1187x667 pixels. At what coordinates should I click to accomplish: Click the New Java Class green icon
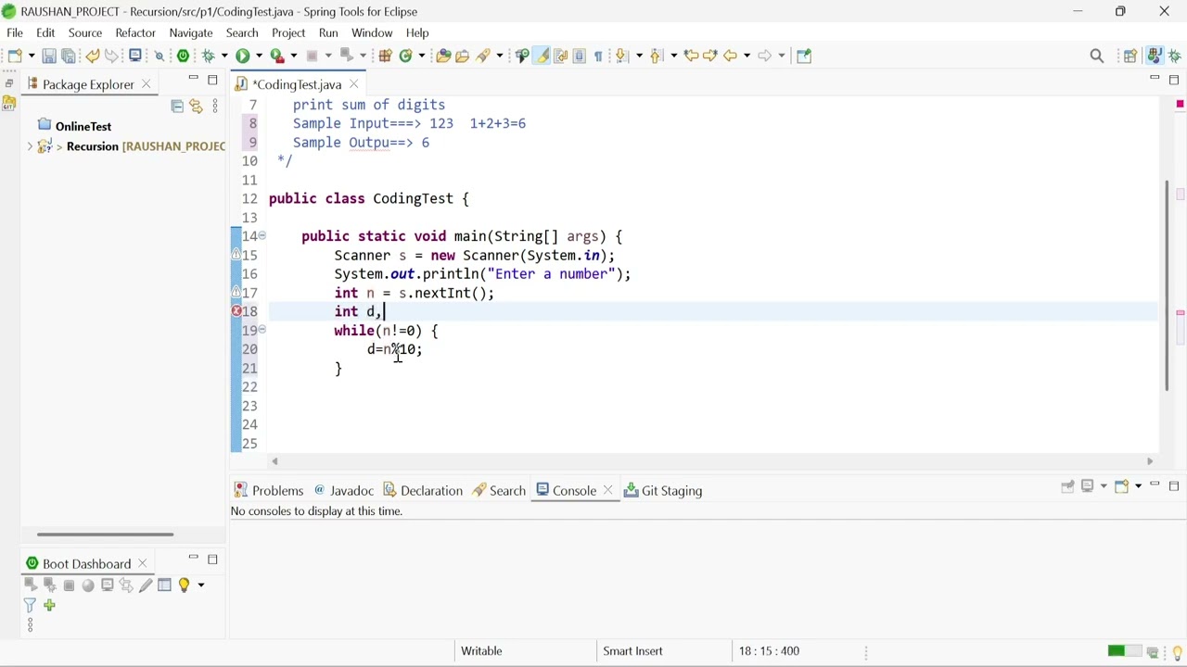point(405,56)
